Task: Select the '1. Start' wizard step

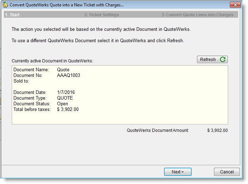Action: tap(12, 15)
